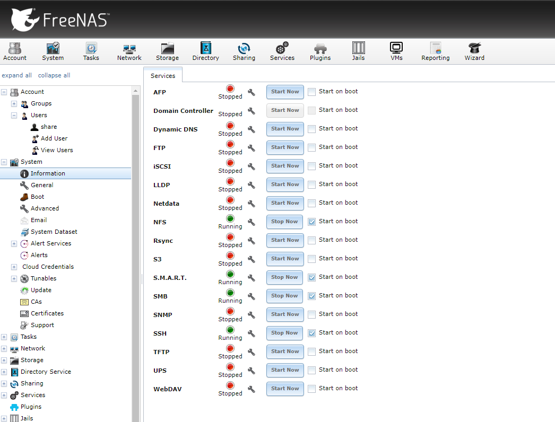
Task: Disable Start on boot for S.M.A.R.T.
Action: [311, 277]
